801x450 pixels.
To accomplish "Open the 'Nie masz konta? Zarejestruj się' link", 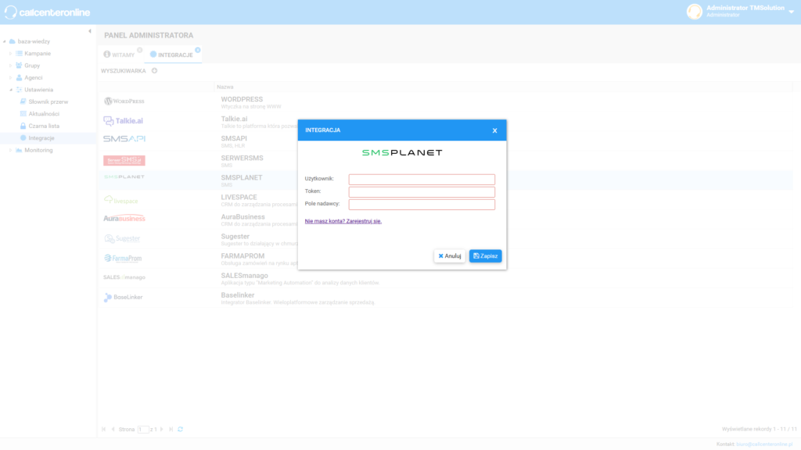I will 343,221.
